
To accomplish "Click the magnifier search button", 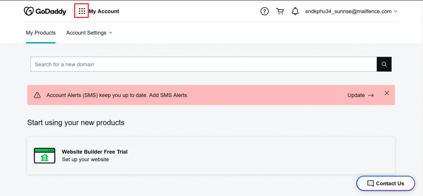I will [384, 64].
